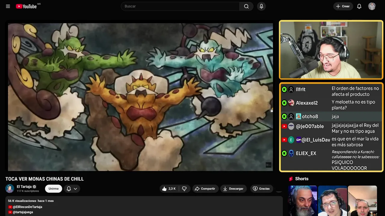Click the verified badge next to El Tartaja

[34, 187]
